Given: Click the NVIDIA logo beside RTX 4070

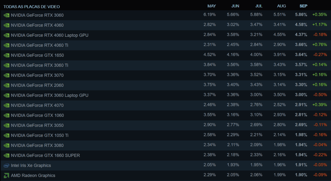Looking at the screenshot, I should [6, 106].
